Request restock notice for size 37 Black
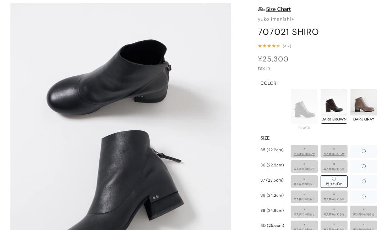Viewport: 383px width, 230px height. pos(304,182)
